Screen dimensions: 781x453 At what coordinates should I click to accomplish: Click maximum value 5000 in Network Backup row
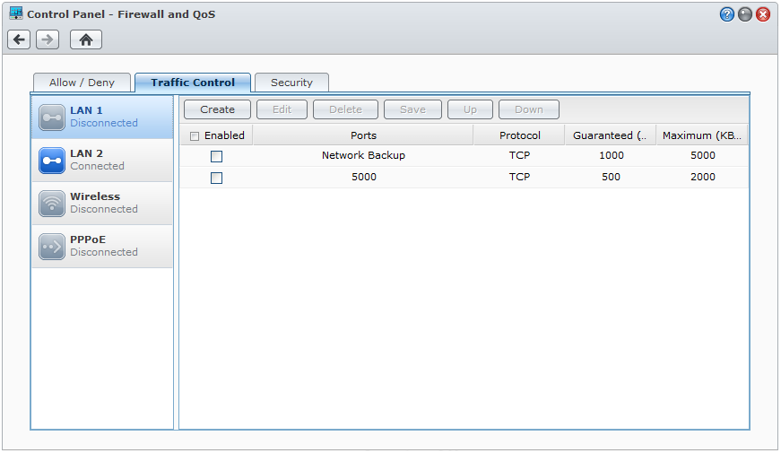(703, 155)
